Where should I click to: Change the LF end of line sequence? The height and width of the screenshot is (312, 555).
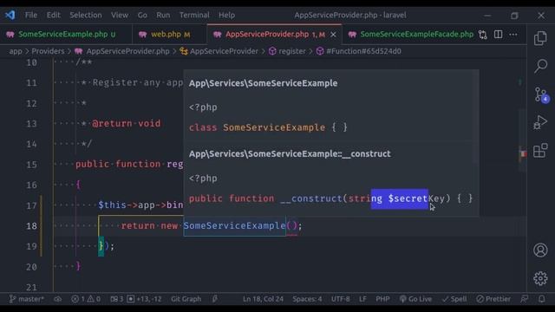click(x=362, y=299)
